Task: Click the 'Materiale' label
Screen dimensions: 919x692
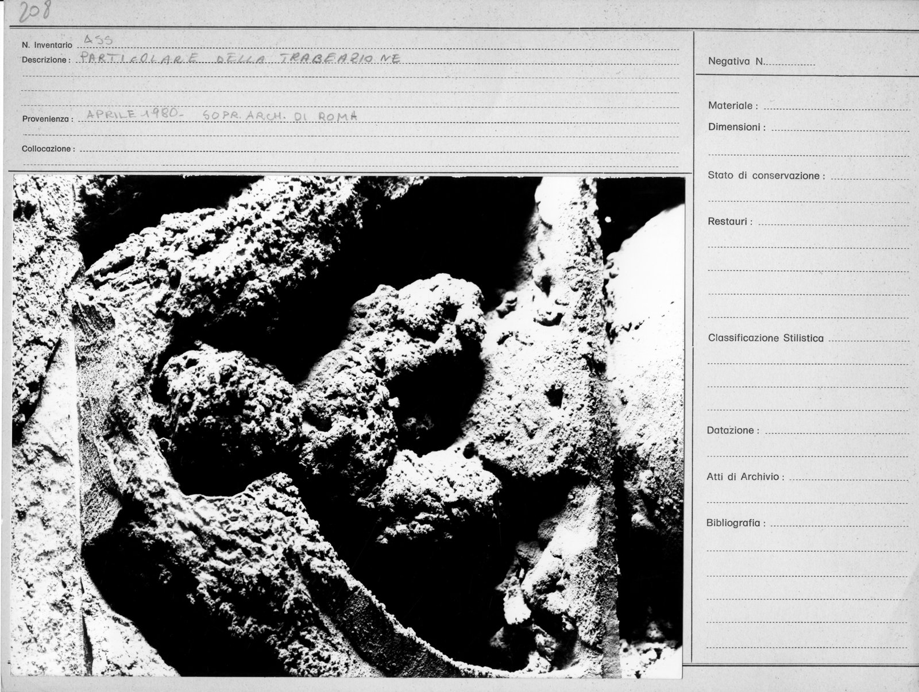Action: click(733, 106)
